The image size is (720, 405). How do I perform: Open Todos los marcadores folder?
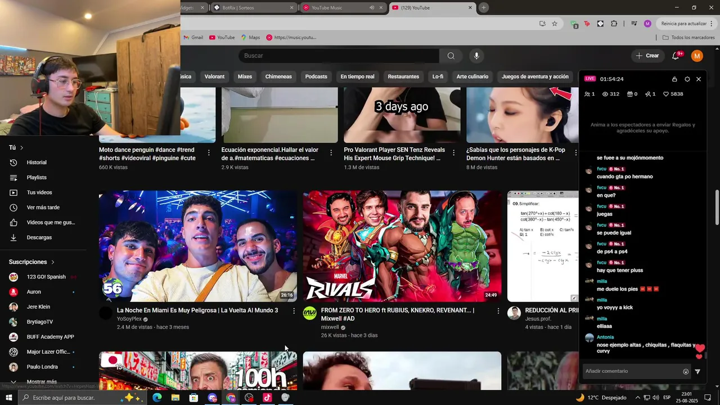tap(688, 38)
